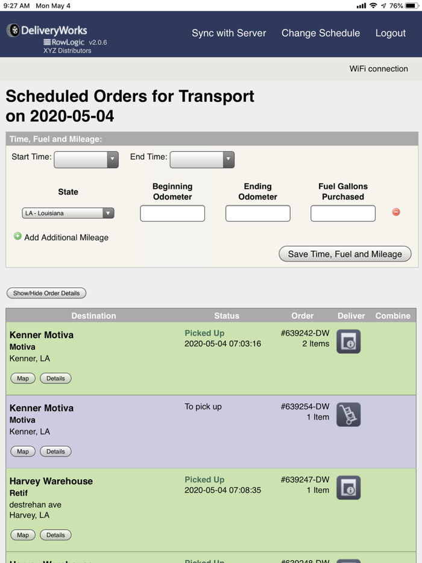Viewport: 422px width, 563px height.
Task: Select the deliver icon for the partially visible #639248 order
Action: coord(348,559)
